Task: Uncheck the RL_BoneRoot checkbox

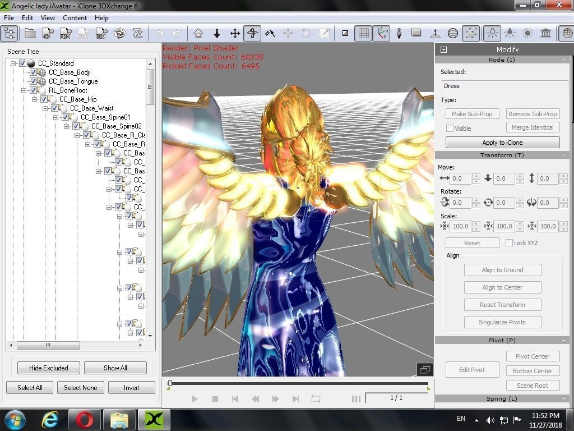Action: pyautogui.click(x=33, y=90)
